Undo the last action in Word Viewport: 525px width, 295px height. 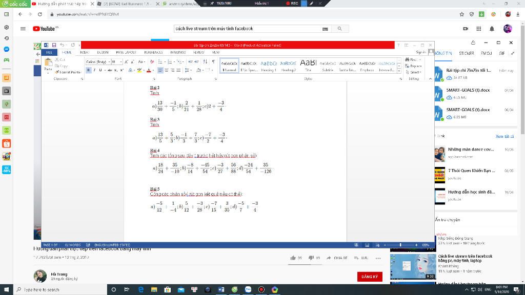point(62,45)
